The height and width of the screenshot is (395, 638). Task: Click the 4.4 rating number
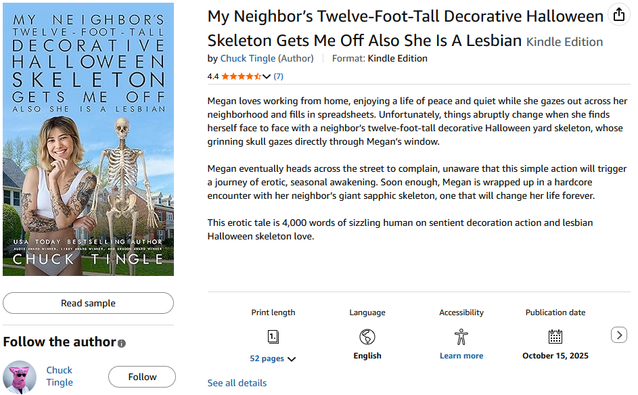click(x=213, y=76)
